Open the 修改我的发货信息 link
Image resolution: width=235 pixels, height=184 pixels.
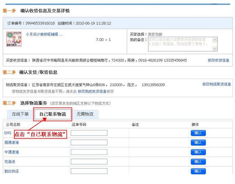[x=92, y=92]
